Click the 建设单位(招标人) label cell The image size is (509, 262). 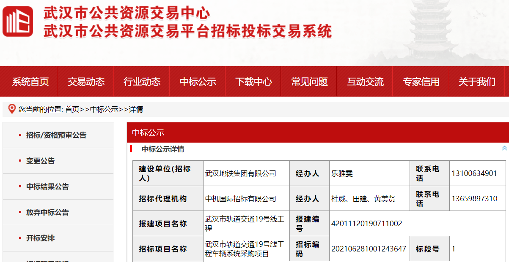coord(168,173)
